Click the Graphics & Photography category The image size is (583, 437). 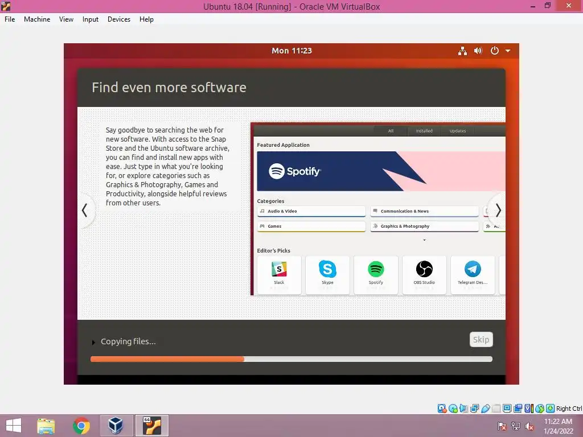pos(424,226)
